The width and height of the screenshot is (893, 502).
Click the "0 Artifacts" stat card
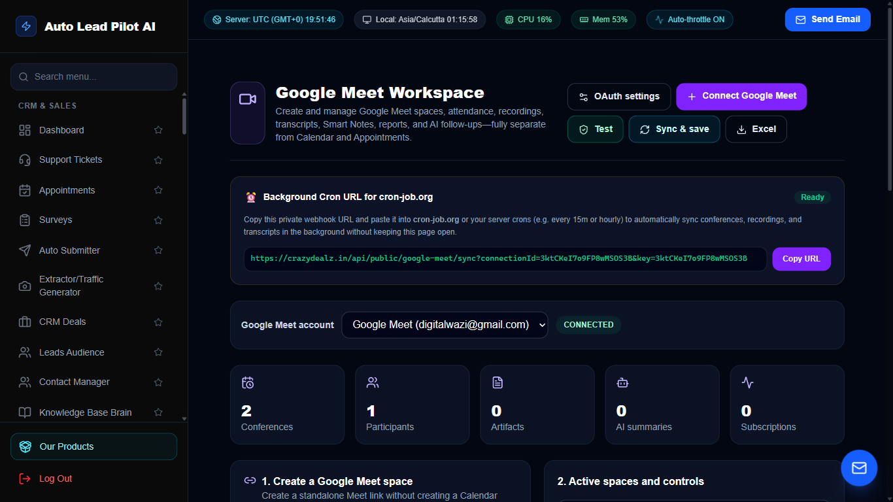click(x=537, y=405)
